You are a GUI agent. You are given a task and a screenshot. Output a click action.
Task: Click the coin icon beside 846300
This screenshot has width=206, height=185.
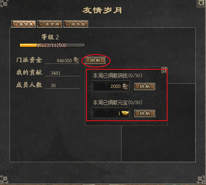coord(76,60)
